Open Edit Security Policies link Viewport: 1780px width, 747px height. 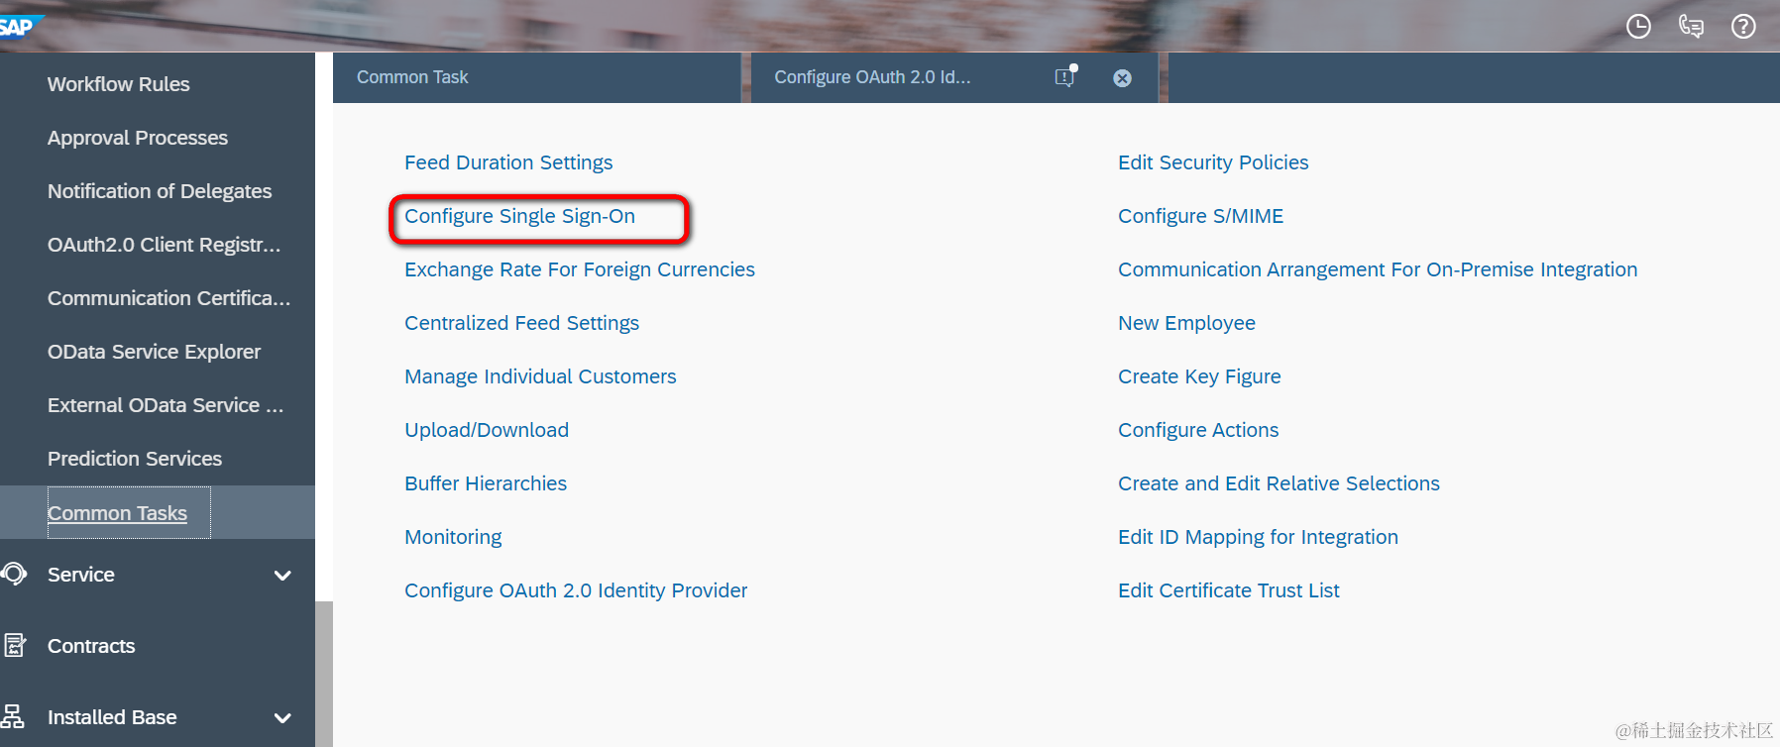click(x=1213, y=162)
